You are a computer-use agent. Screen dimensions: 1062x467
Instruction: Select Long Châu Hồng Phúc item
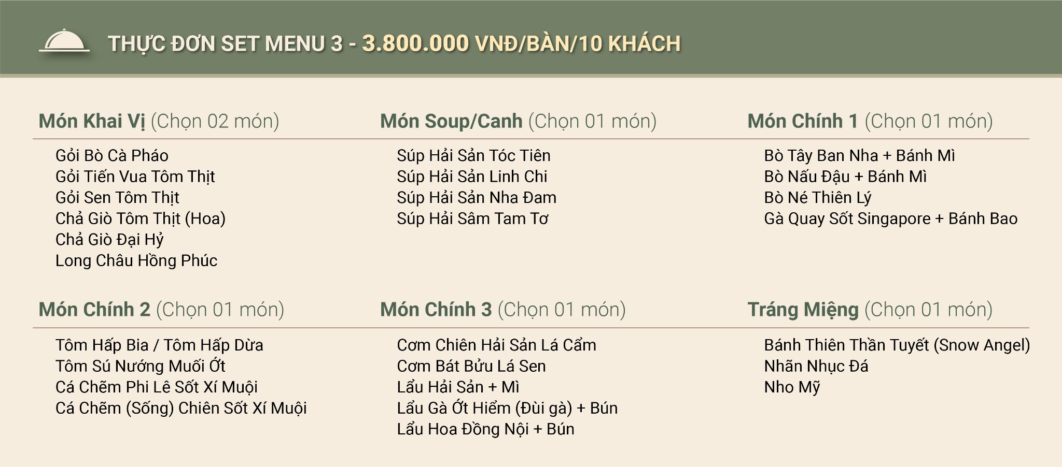tap(136, 260)
